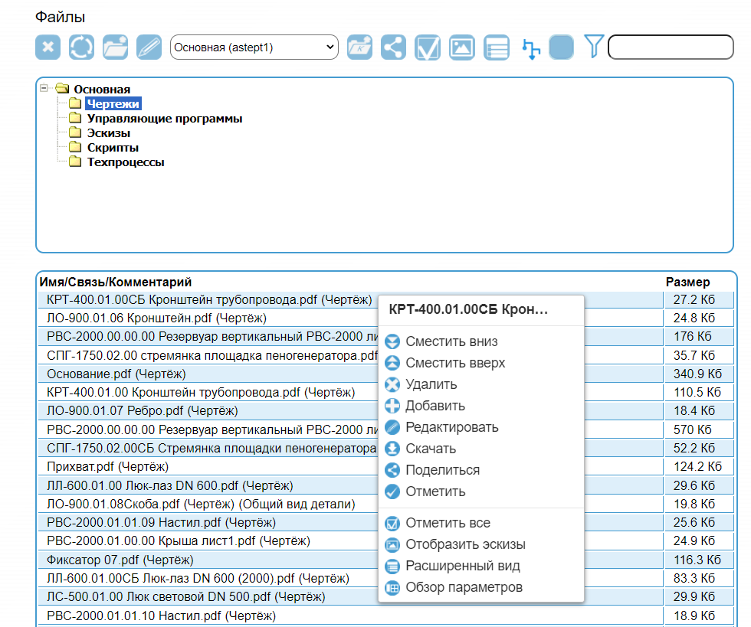Collapse the 'Основная' tree root node
Viewport: 751px width, 627px height.
(x=44, y=89)
